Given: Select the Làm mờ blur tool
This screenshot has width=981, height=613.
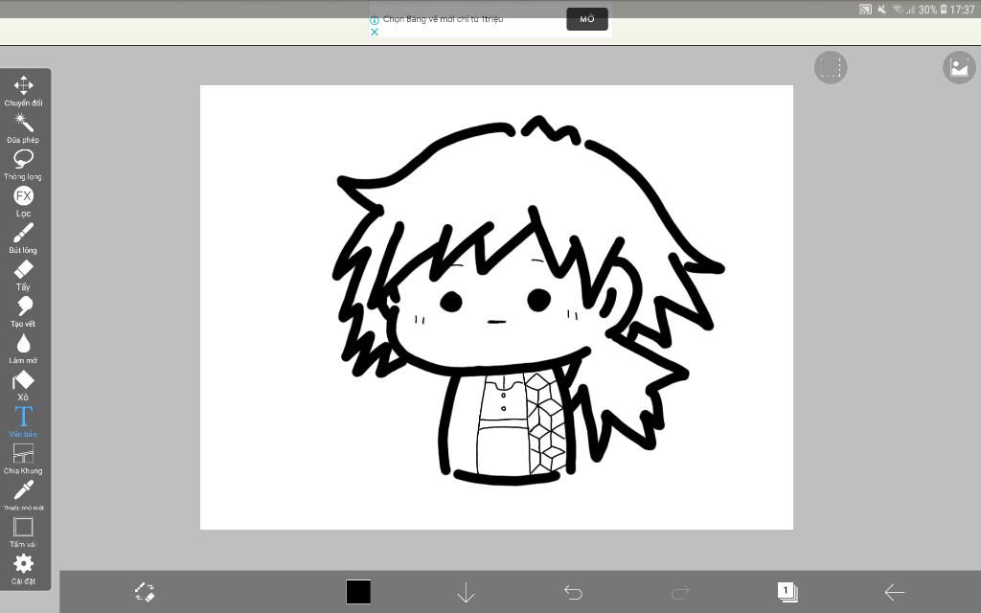Looking at the screenshot, I should tap(23, 349).
